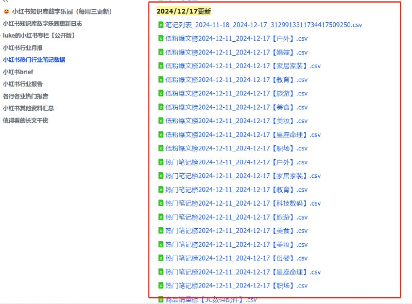Open 热门笔记榜【星座命理】.csv link
Viewport: 412px width, 304px height.
243,272
